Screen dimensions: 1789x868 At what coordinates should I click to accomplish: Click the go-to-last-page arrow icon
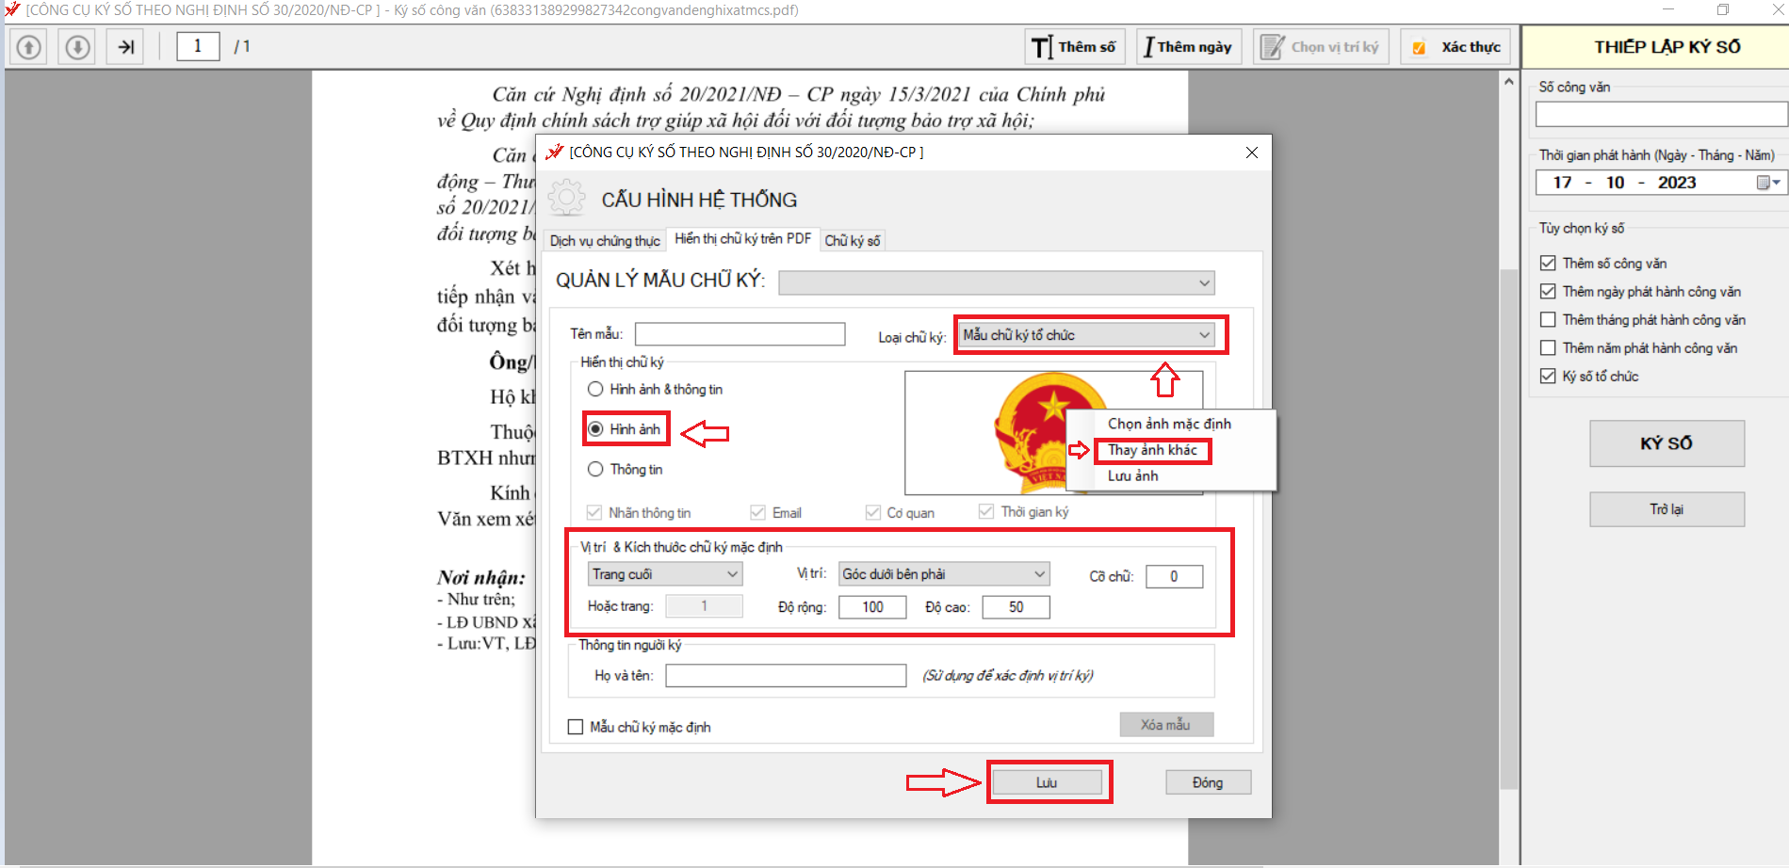coord(126,47)
